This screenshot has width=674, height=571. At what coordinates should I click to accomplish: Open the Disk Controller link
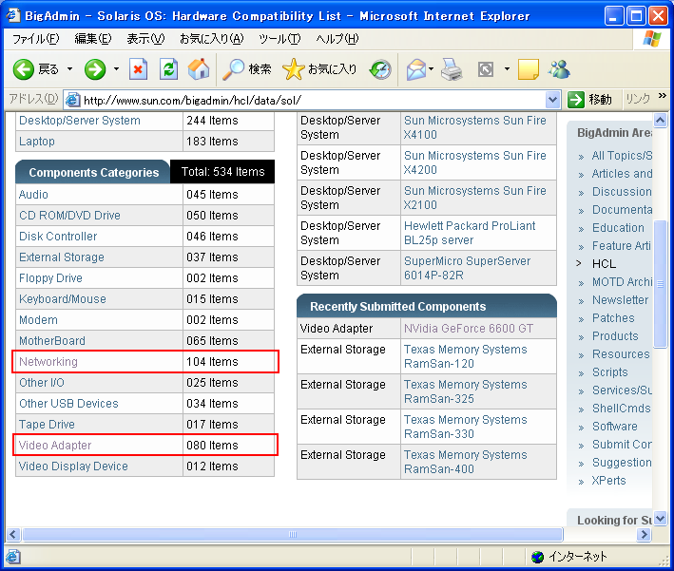(x=58, y=237)
